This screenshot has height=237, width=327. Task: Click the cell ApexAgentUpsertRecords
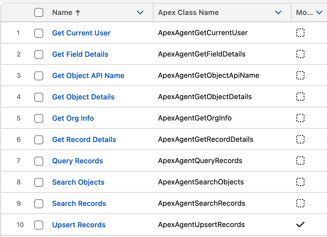click(x=201, y=225)
